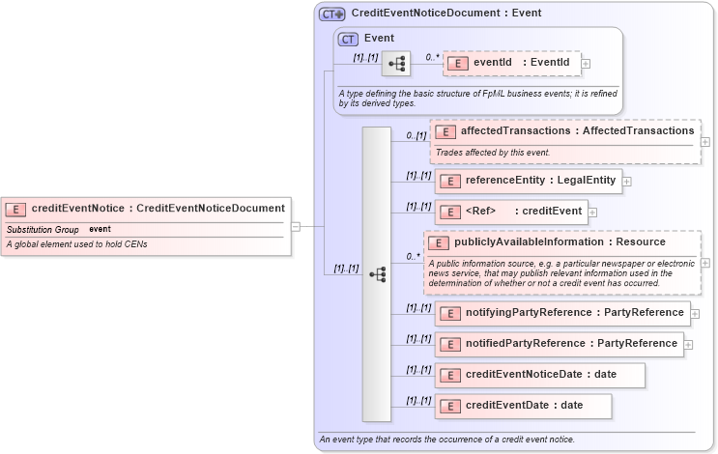Click the E icon of creditEventDate
The image size is (718, 454).
(450, 407)
